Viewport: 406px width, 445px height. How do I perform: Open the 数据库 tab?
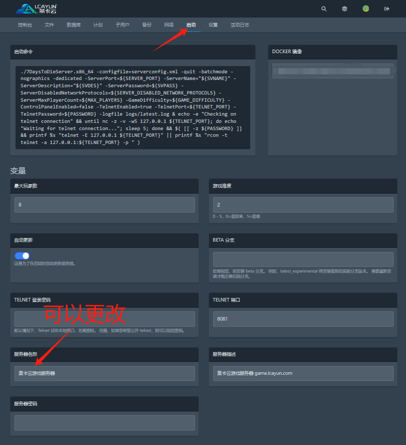click(x=74, y=25)
